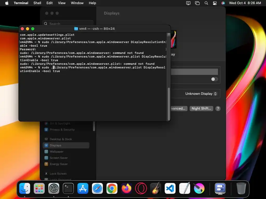This screenshot has width=266, height=199.
Task: Toggle the switch in the Displays pane
Action: tap(214, 79)
